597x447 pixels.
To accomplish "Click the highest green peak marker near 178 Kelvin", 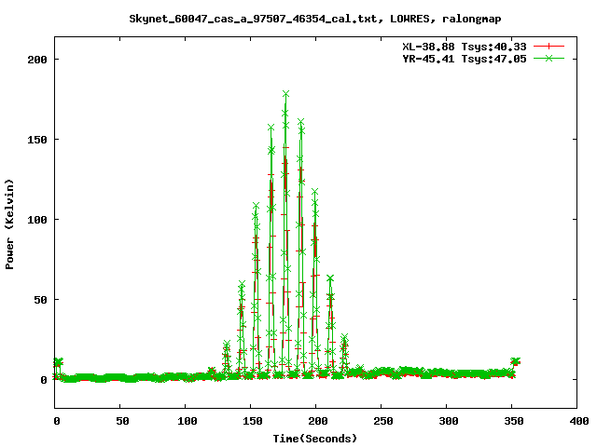I will [286, 94].
